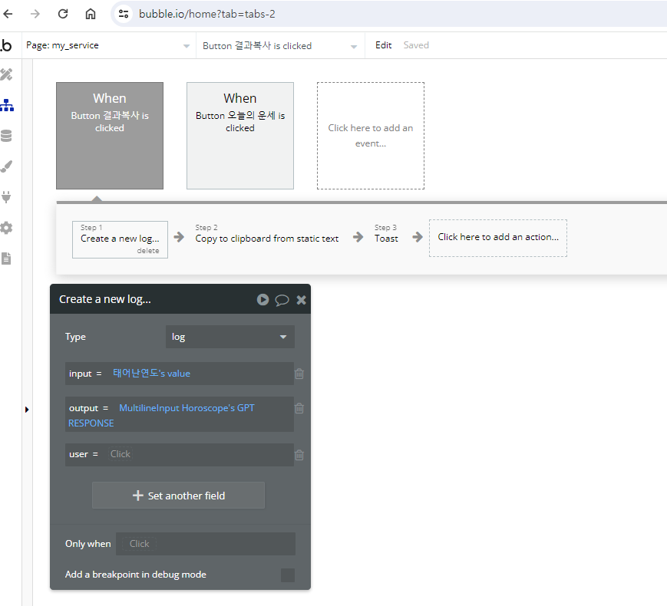Open the Styles tab brush icon
Viewport: 667px width, 606px height.
click(6, 166)
